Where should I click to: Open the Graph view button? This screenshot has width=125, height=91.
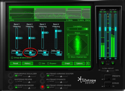[67, 63]
